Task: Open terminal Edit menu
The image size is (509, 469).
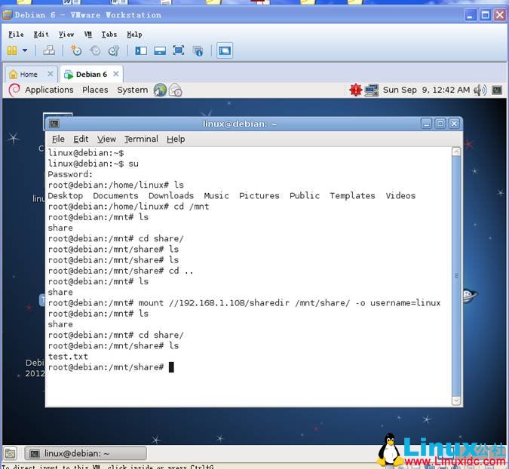Action: point(81,139)
